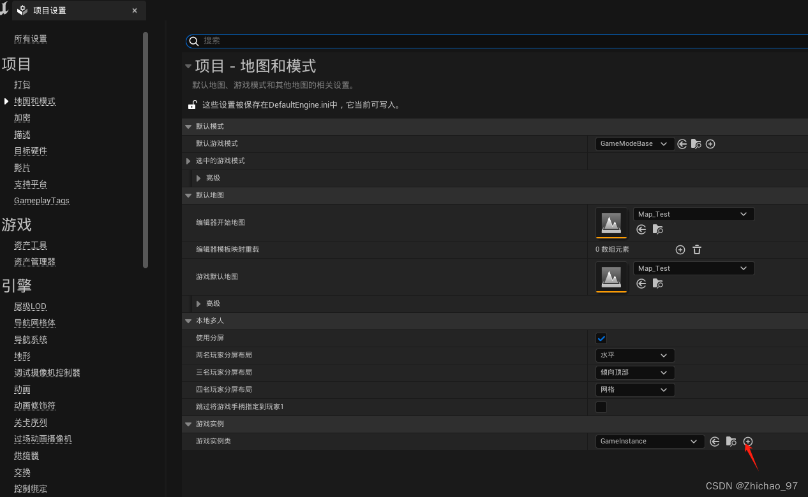Use selected asset for 编辑器开始地图
The image size is (808, 497).
(x=641, y=229)
